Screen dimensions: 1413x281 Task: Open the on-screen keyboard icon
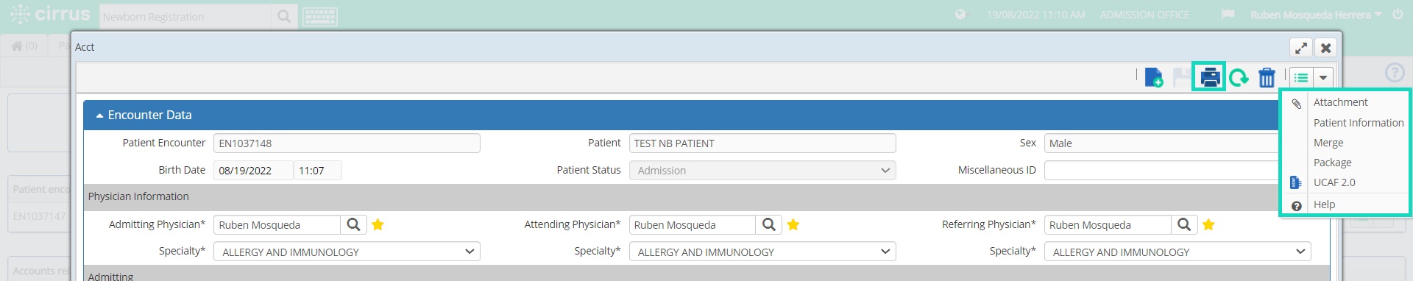pos(320,16)
